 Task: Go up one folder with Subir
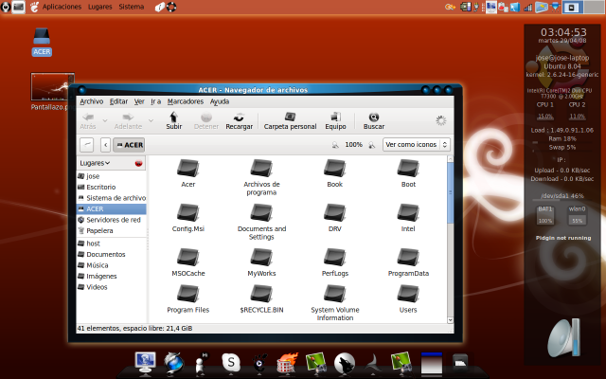pyautogui.click(x=174, y=120)
